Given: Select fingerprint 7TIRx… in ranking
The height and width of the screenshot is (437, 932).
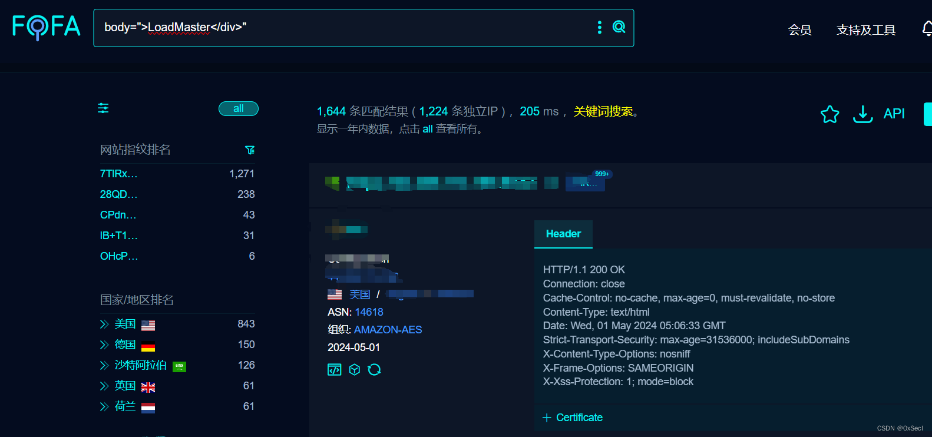Looking at the screenshot, I should (118, 174).
